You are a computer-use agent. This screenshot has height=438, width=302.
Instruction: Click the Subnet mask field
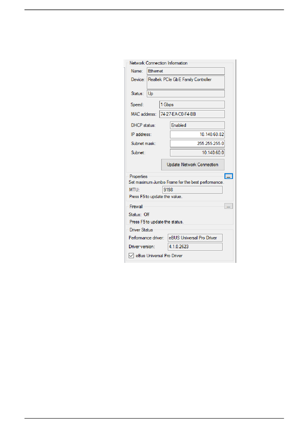click(197, 144)
